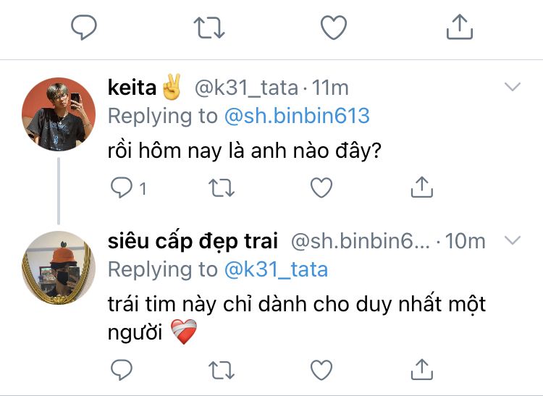This screenshot has width=543, height=396.
Task: Open the options chevron on keita's tweet
Action: (513, 88)
